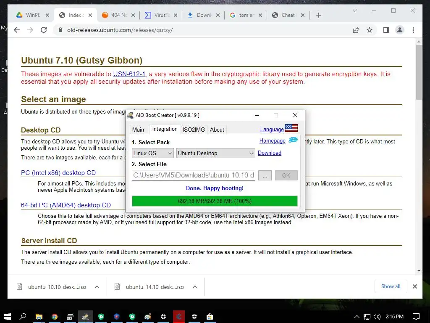Open the Chrome three-dot menu

click(413, 30)
